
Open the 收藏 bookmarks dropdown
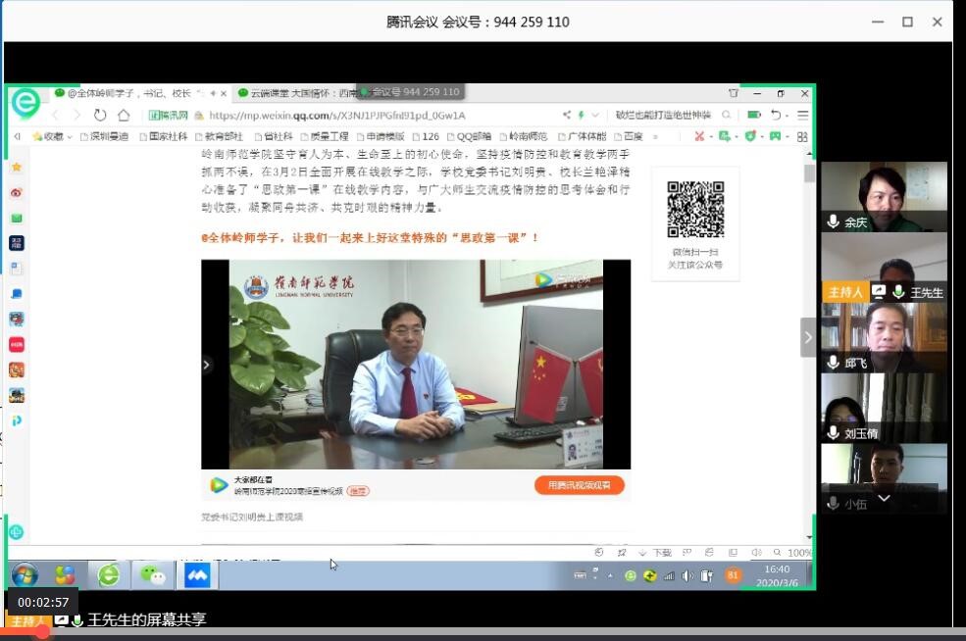coord(53,136)
